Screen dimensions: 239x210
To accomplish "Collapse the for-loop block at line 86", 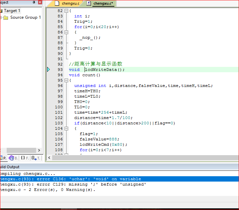I will [66, 32].
